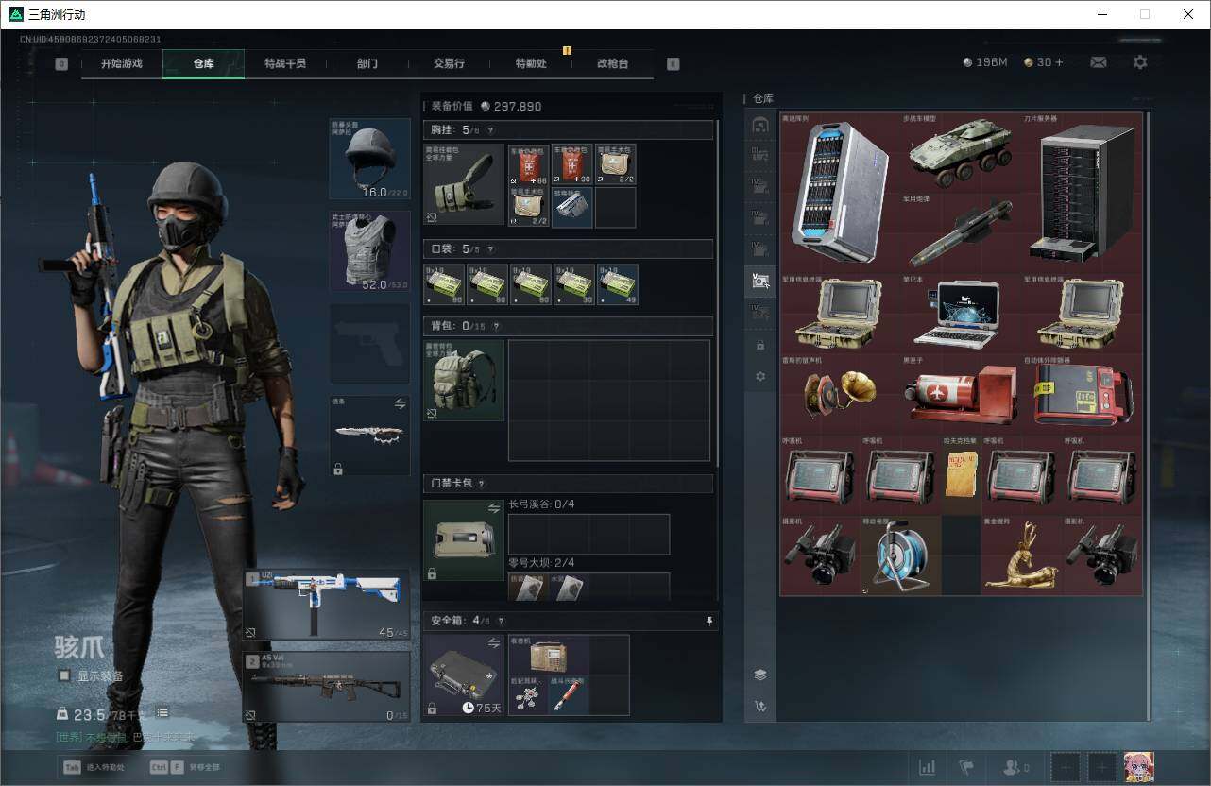
Task: Switch to the 特战干员 tab
Action: click(285, 63)
